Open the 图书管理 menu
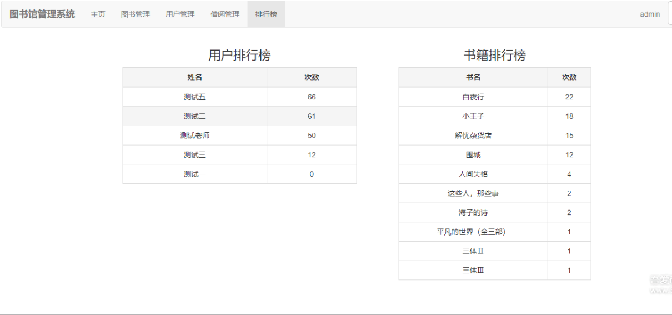The image size is (672, 315). coord(136,14)
